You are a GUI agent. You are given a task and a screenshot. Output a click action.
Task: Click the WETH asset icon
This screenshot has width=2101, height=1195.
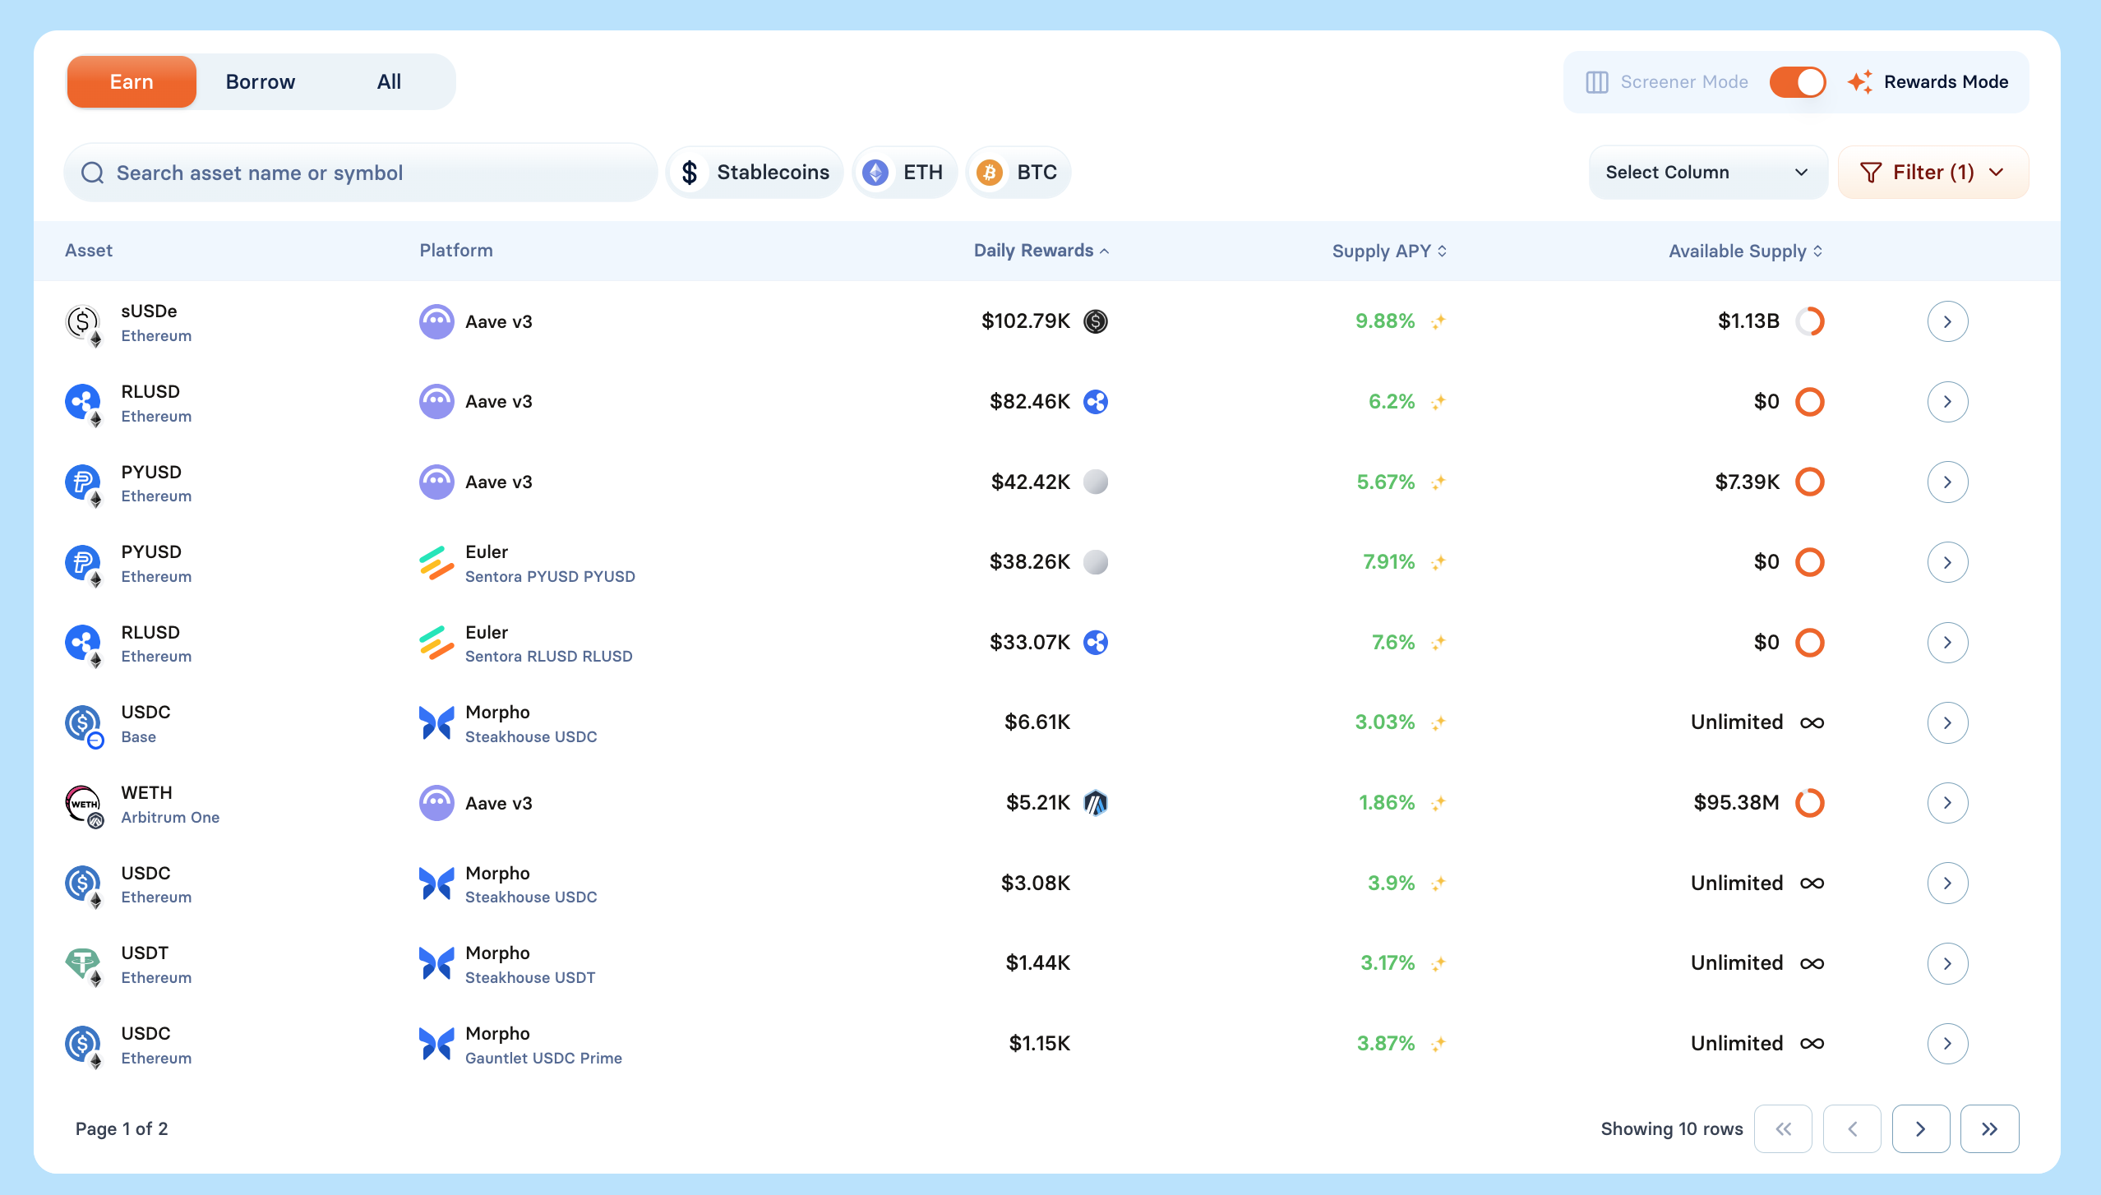[x=83, y=803]
